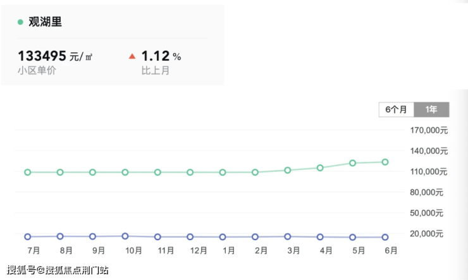Click the green line's 5月 data point
Viewport: 468px width, 280px height.
pyautogui.click(x=353, y=163)
